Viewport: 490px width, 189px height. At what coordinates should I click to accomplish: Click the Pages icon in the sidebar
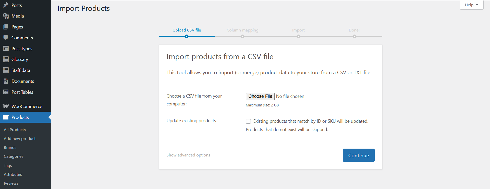[6, 27]
